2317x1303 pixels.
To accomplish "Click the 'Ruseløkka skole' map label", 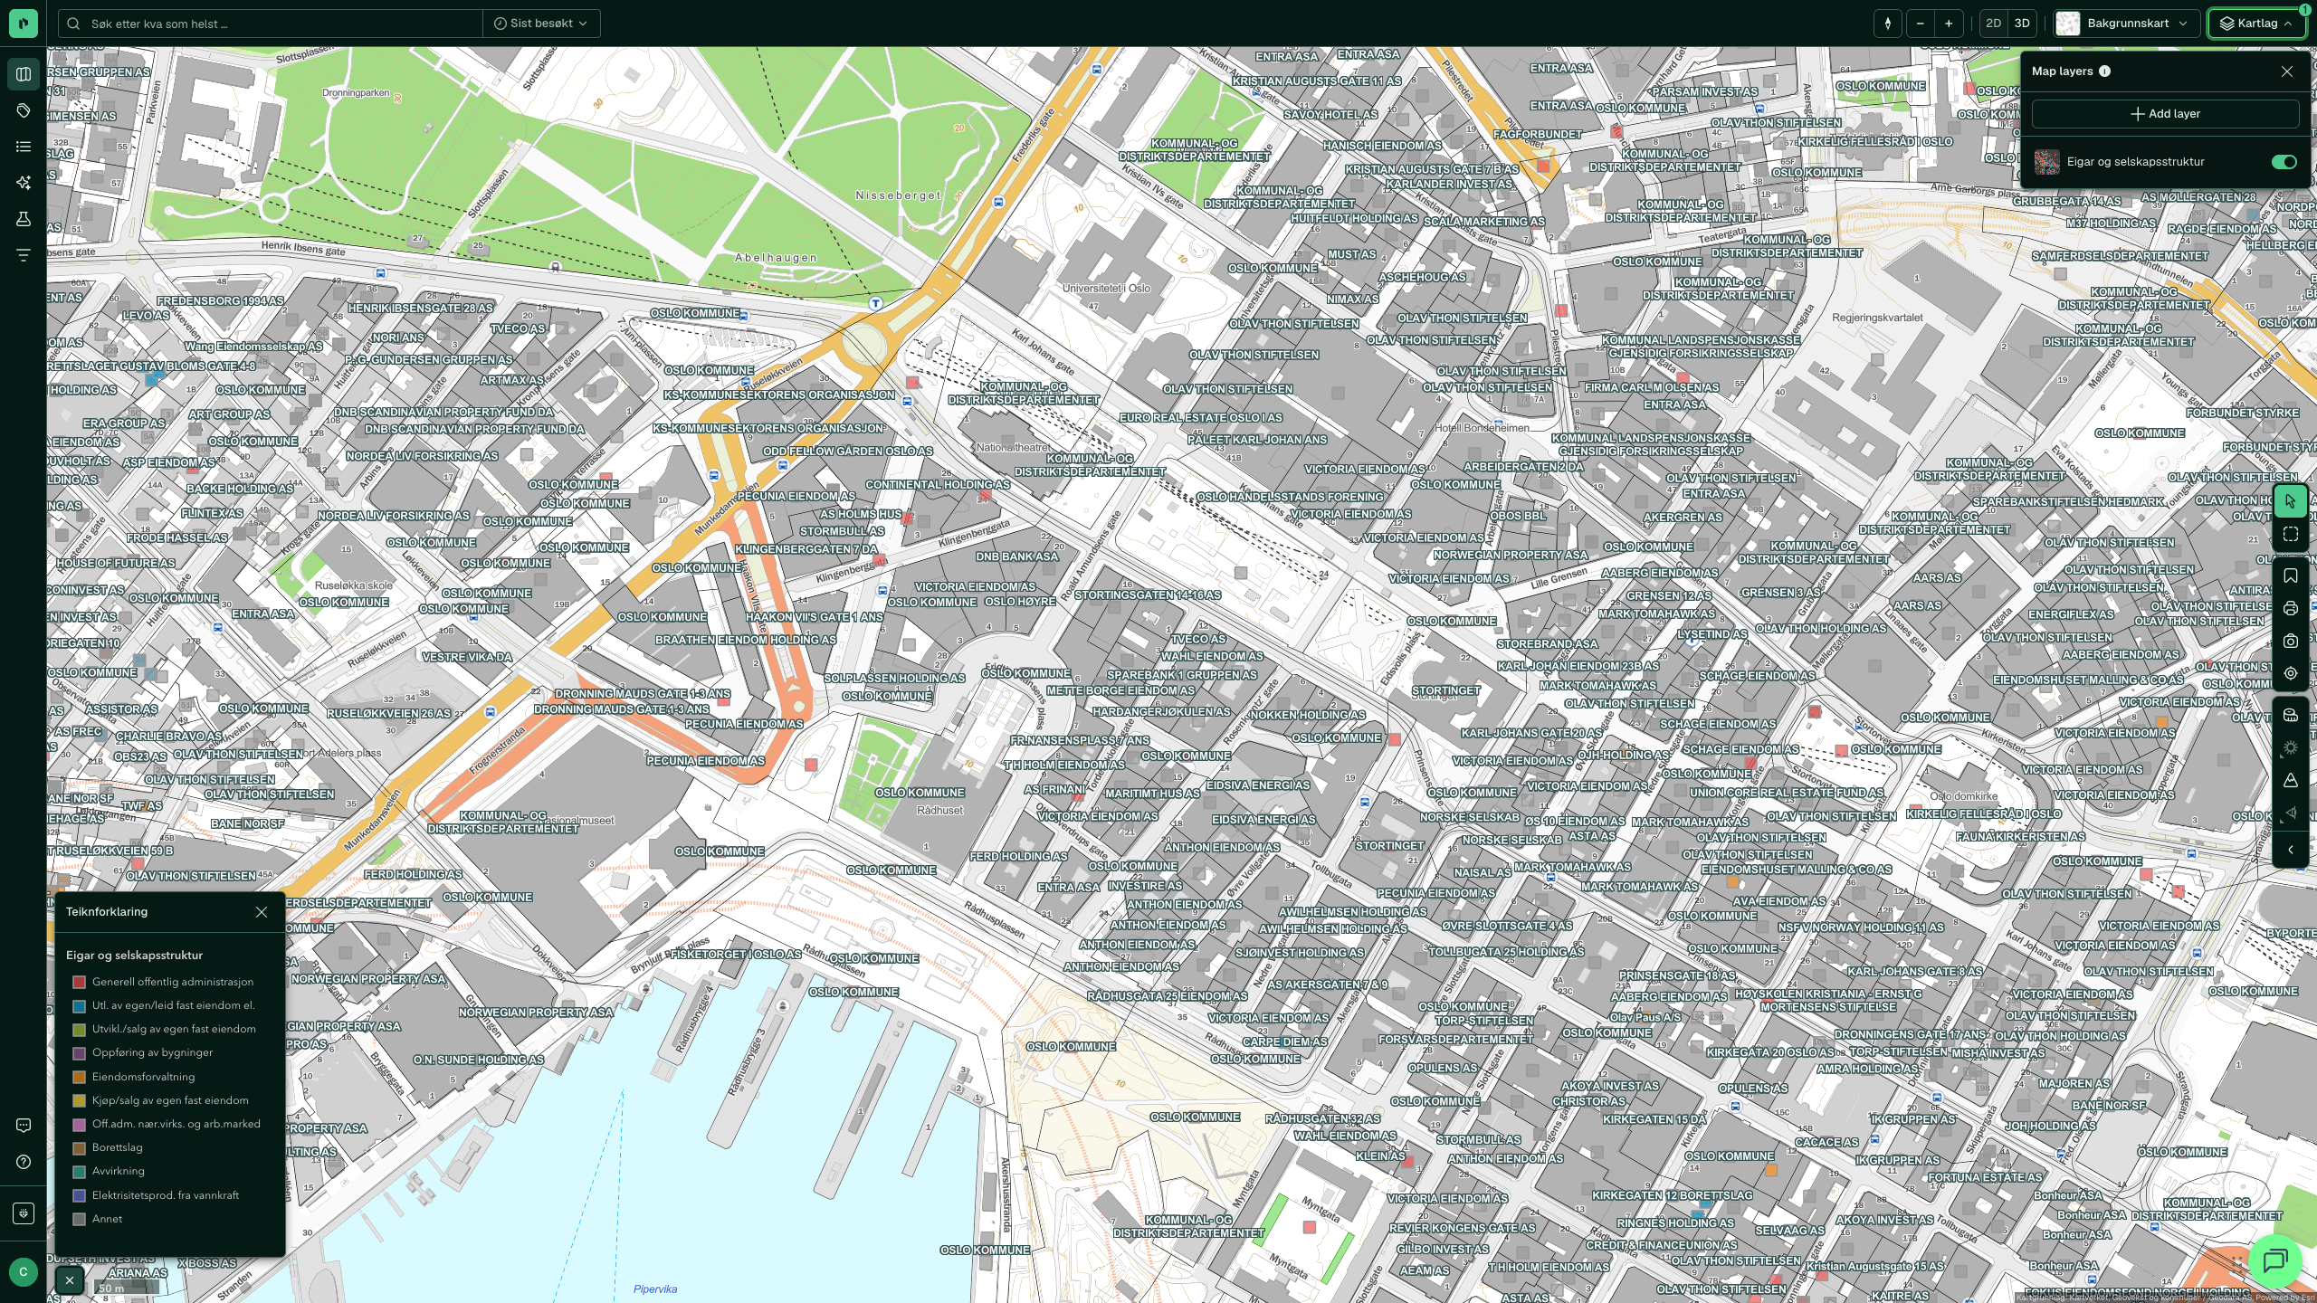I will [354, 585].
